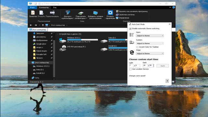Switch to the Вид ribbon tab

point(55,7)
